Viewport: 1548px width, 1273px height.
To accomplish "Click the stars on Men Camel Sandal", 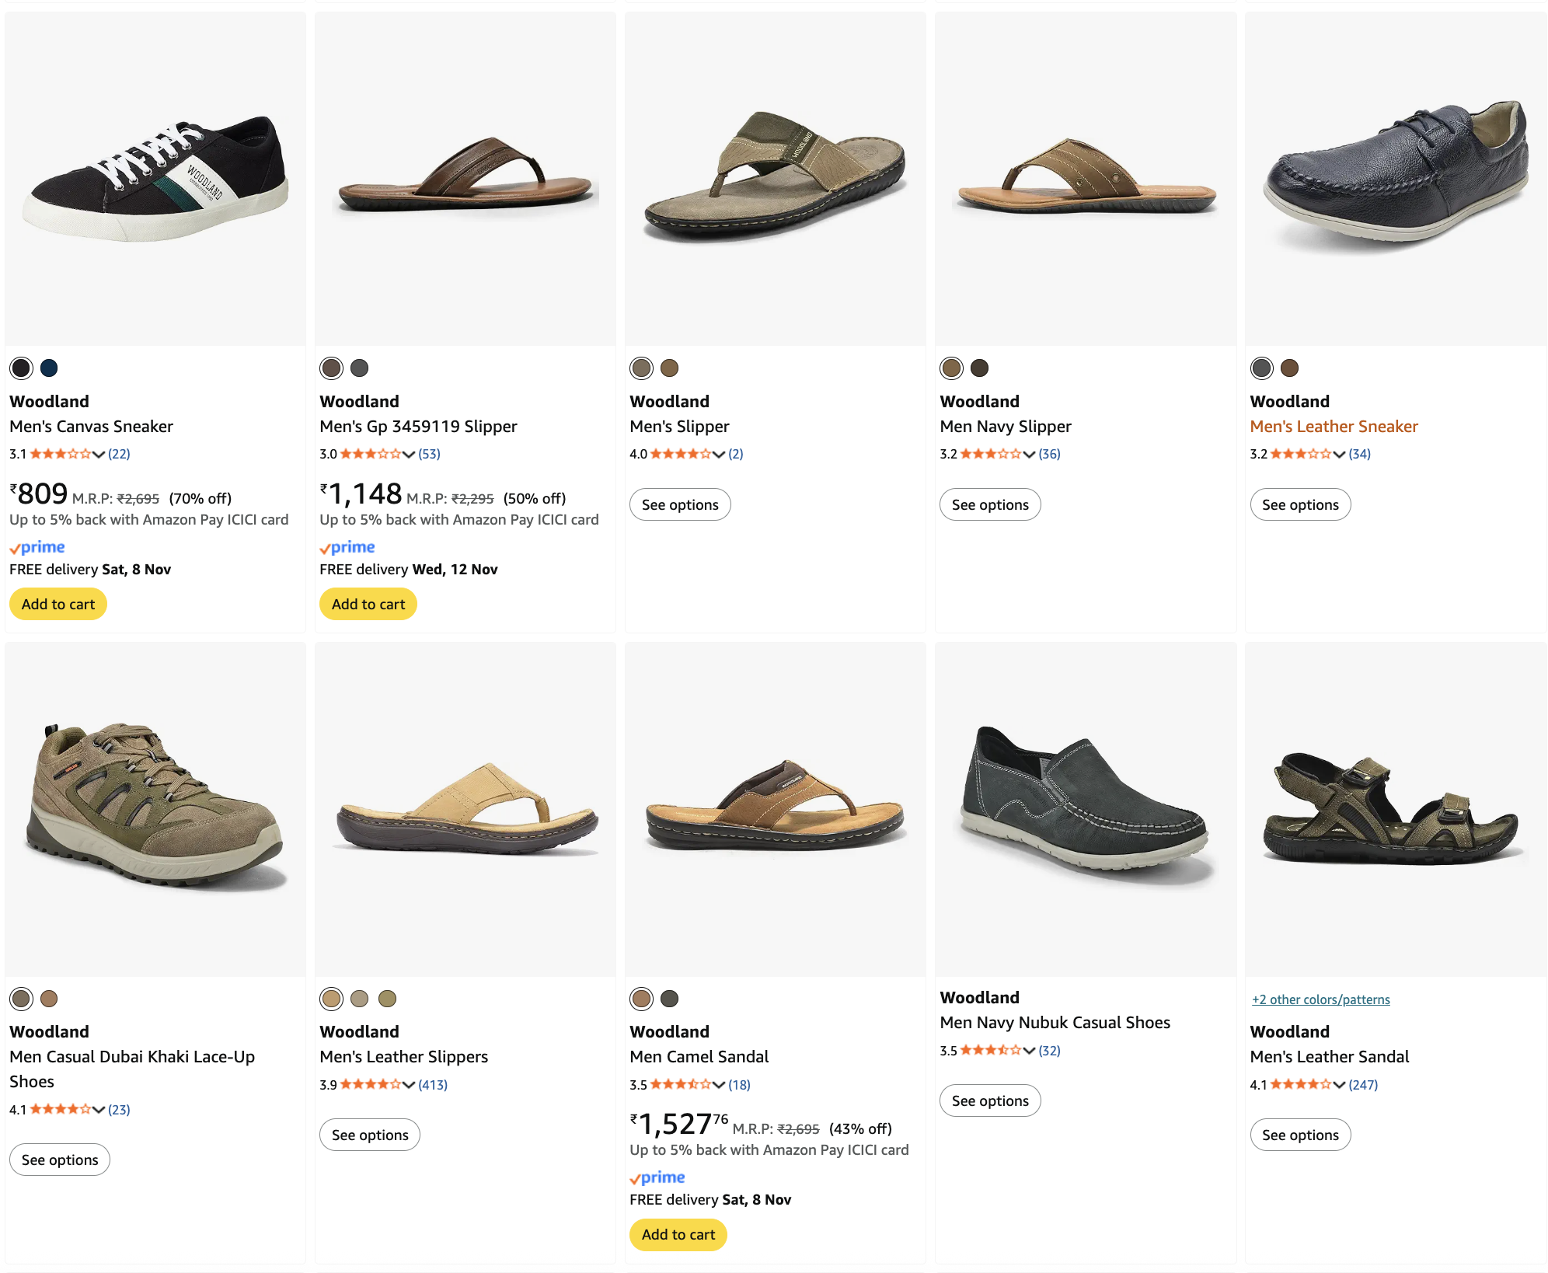I will [680, 1084].
